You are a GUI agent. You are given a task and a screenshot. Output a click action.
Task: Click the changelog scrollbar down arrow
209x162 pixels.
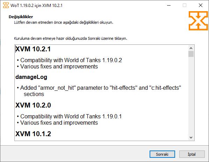point(191,137)
